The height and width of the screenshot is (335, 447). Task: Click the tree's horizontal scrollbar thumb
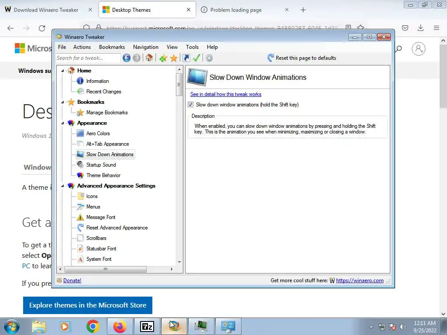pos(106,269)
